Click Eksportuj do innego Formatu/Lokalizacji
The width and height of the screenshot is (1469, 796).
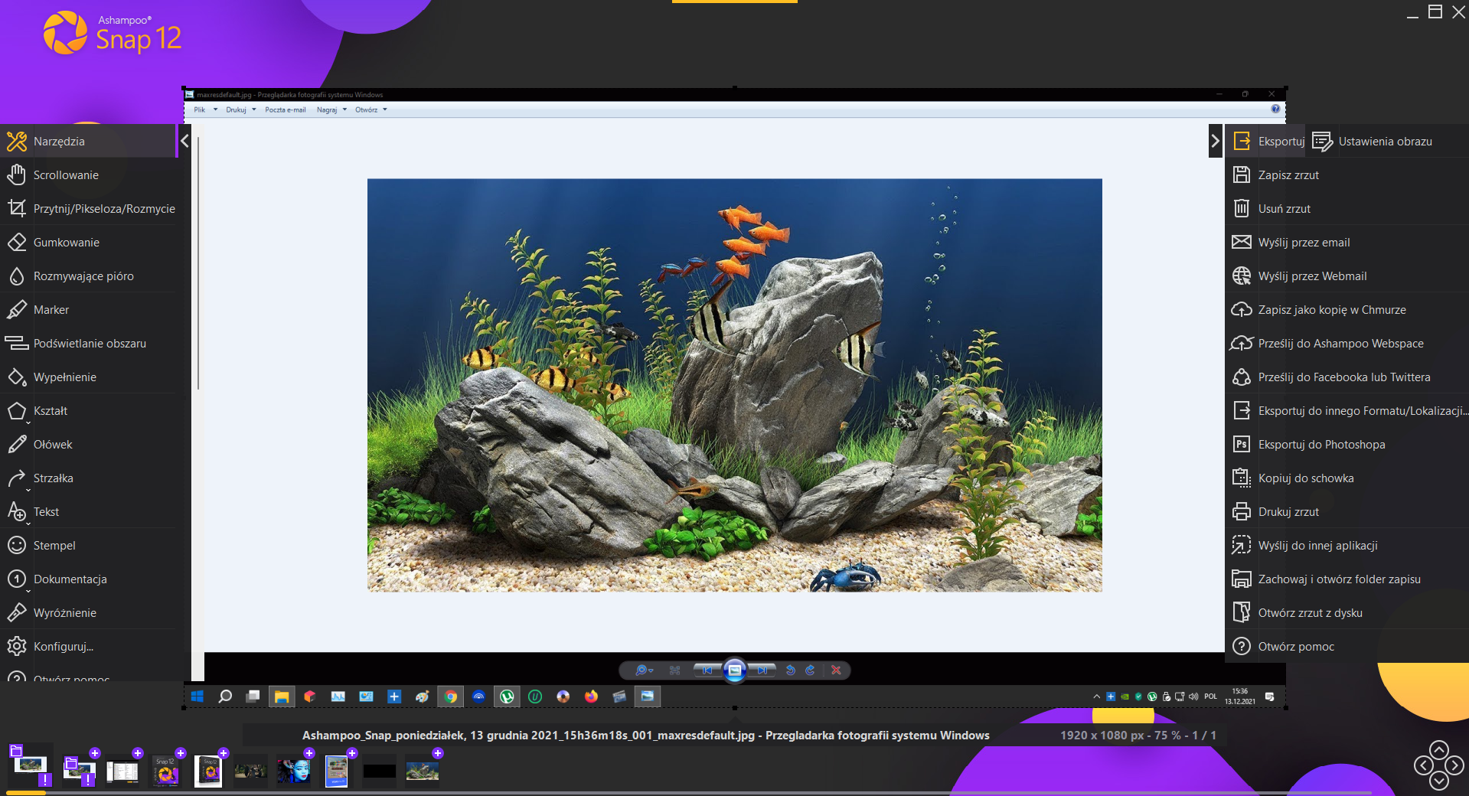pos(1347,411)
